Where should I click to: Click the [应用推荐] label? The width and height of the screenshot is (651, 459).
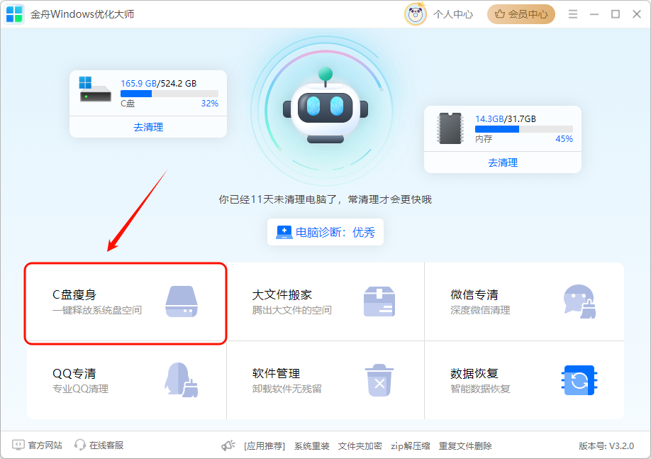click(x=265, y=446)
